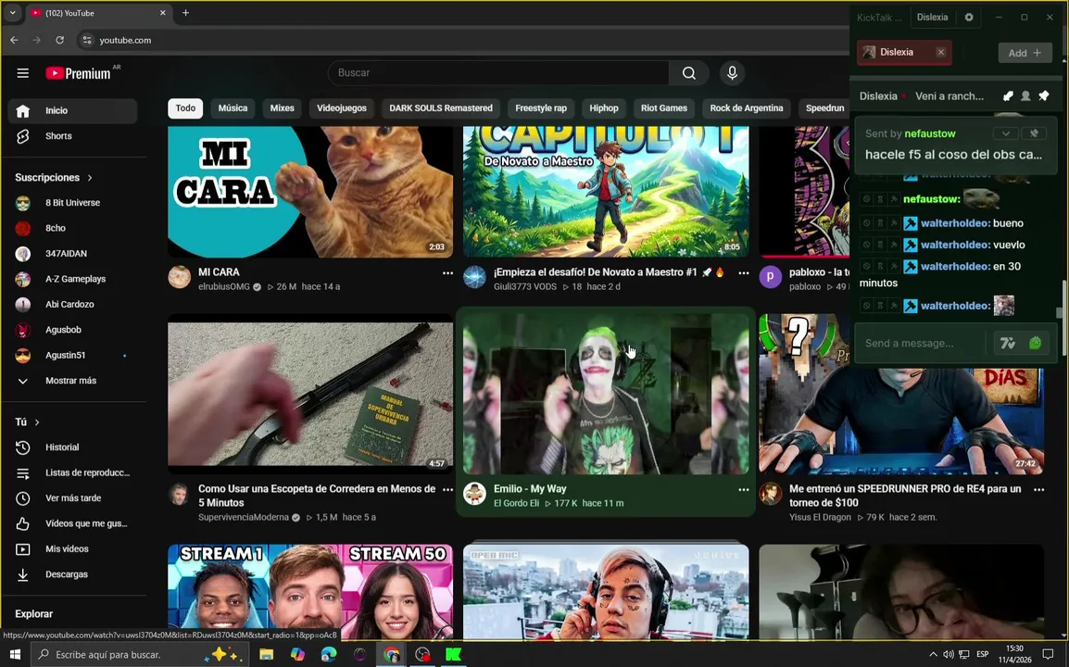The image size is (1069, 667).
Task: Select the Riot Games chip
Action: coord(664,108)
